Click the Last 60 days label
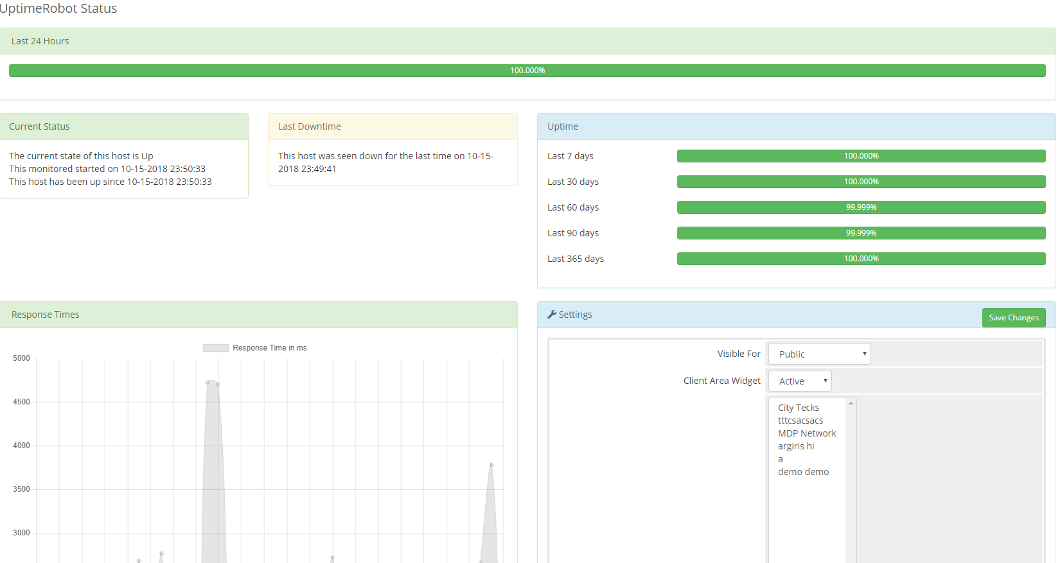The height and width of the screenshot is (563, 1062). [x=573, y=207]
